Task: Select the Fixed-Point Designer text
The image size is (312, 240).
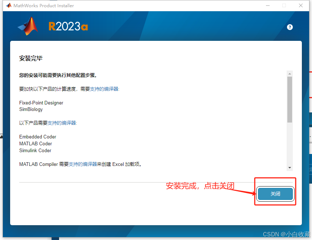Action: pos(41,103)
